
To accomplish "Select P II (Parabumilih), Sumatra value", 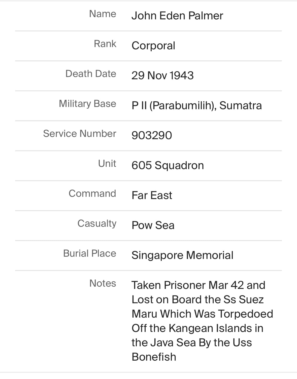I will 196,105.
